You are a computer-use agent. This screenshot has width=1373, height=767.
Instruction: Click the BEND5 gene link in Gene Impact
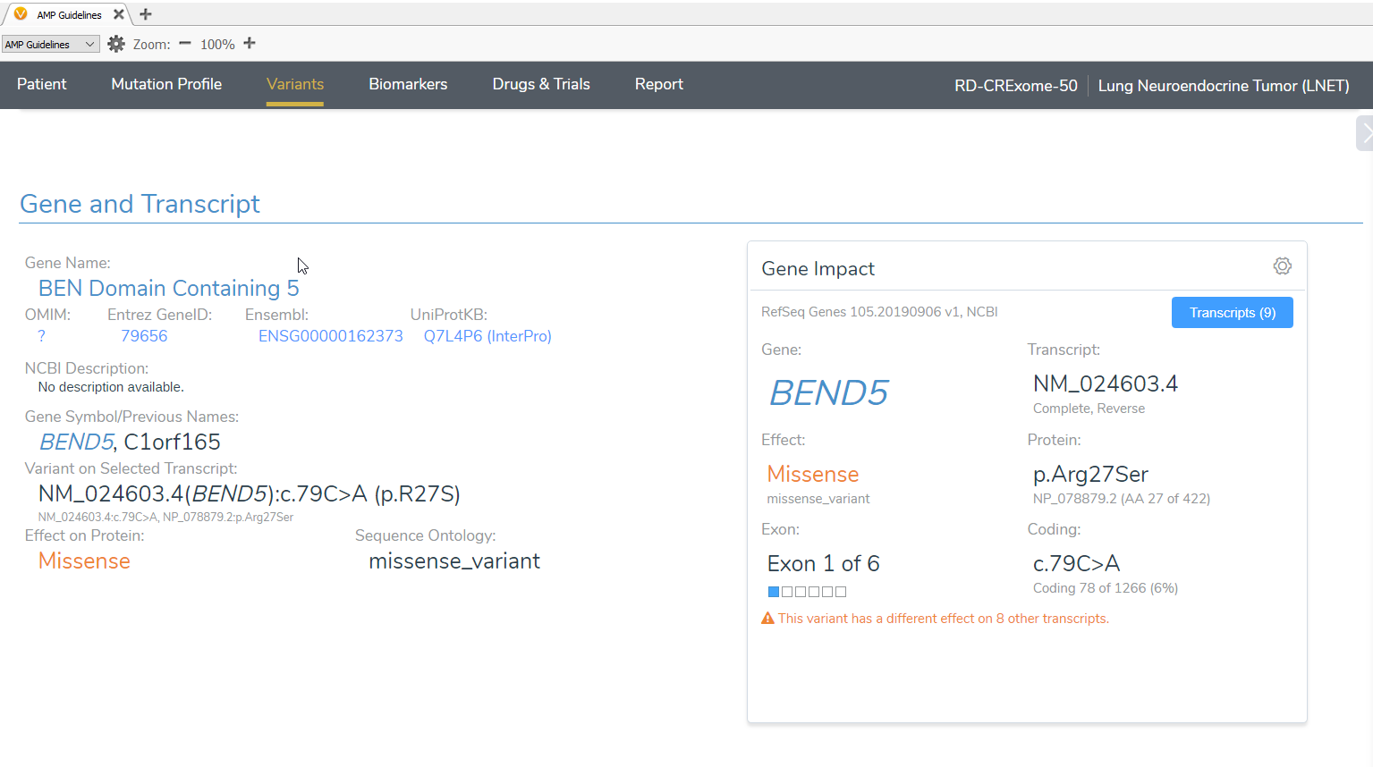tap(828, 392)
